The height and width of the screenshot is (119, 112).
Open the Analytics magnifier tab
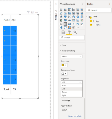75,32
